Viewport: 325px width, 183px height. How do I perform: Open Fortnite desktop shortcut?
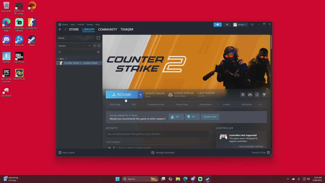pos(6,58)
